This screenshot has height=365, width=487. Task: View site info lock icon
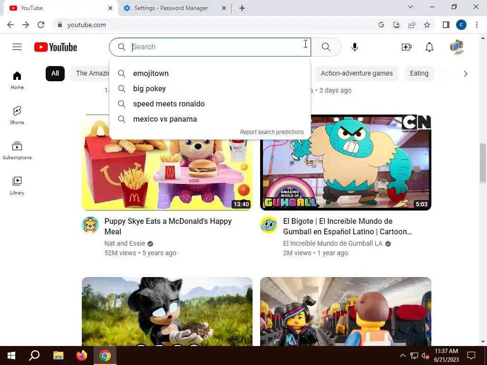pyautogui.click(x=60, y=25)
